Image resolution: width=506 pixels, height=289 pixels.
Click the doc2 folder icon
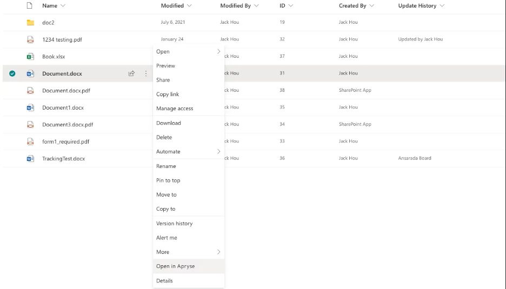coord(30,23)
